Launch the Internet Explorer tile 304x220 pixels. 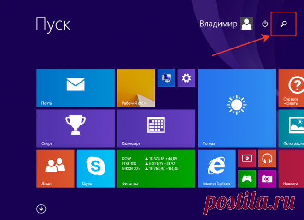tap(216, 168)
